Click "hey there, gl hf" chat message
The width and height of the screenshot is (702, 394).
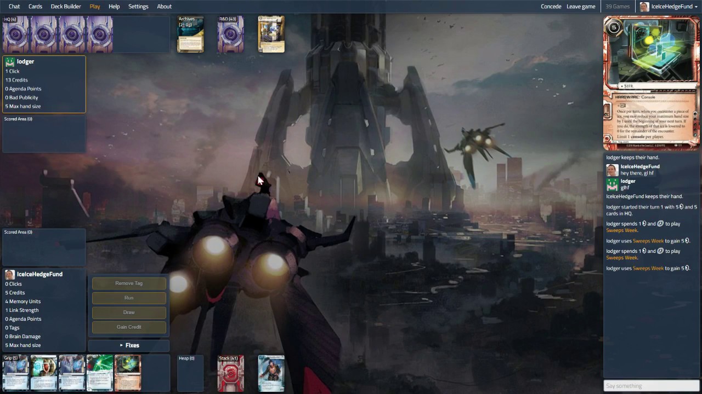637,173
